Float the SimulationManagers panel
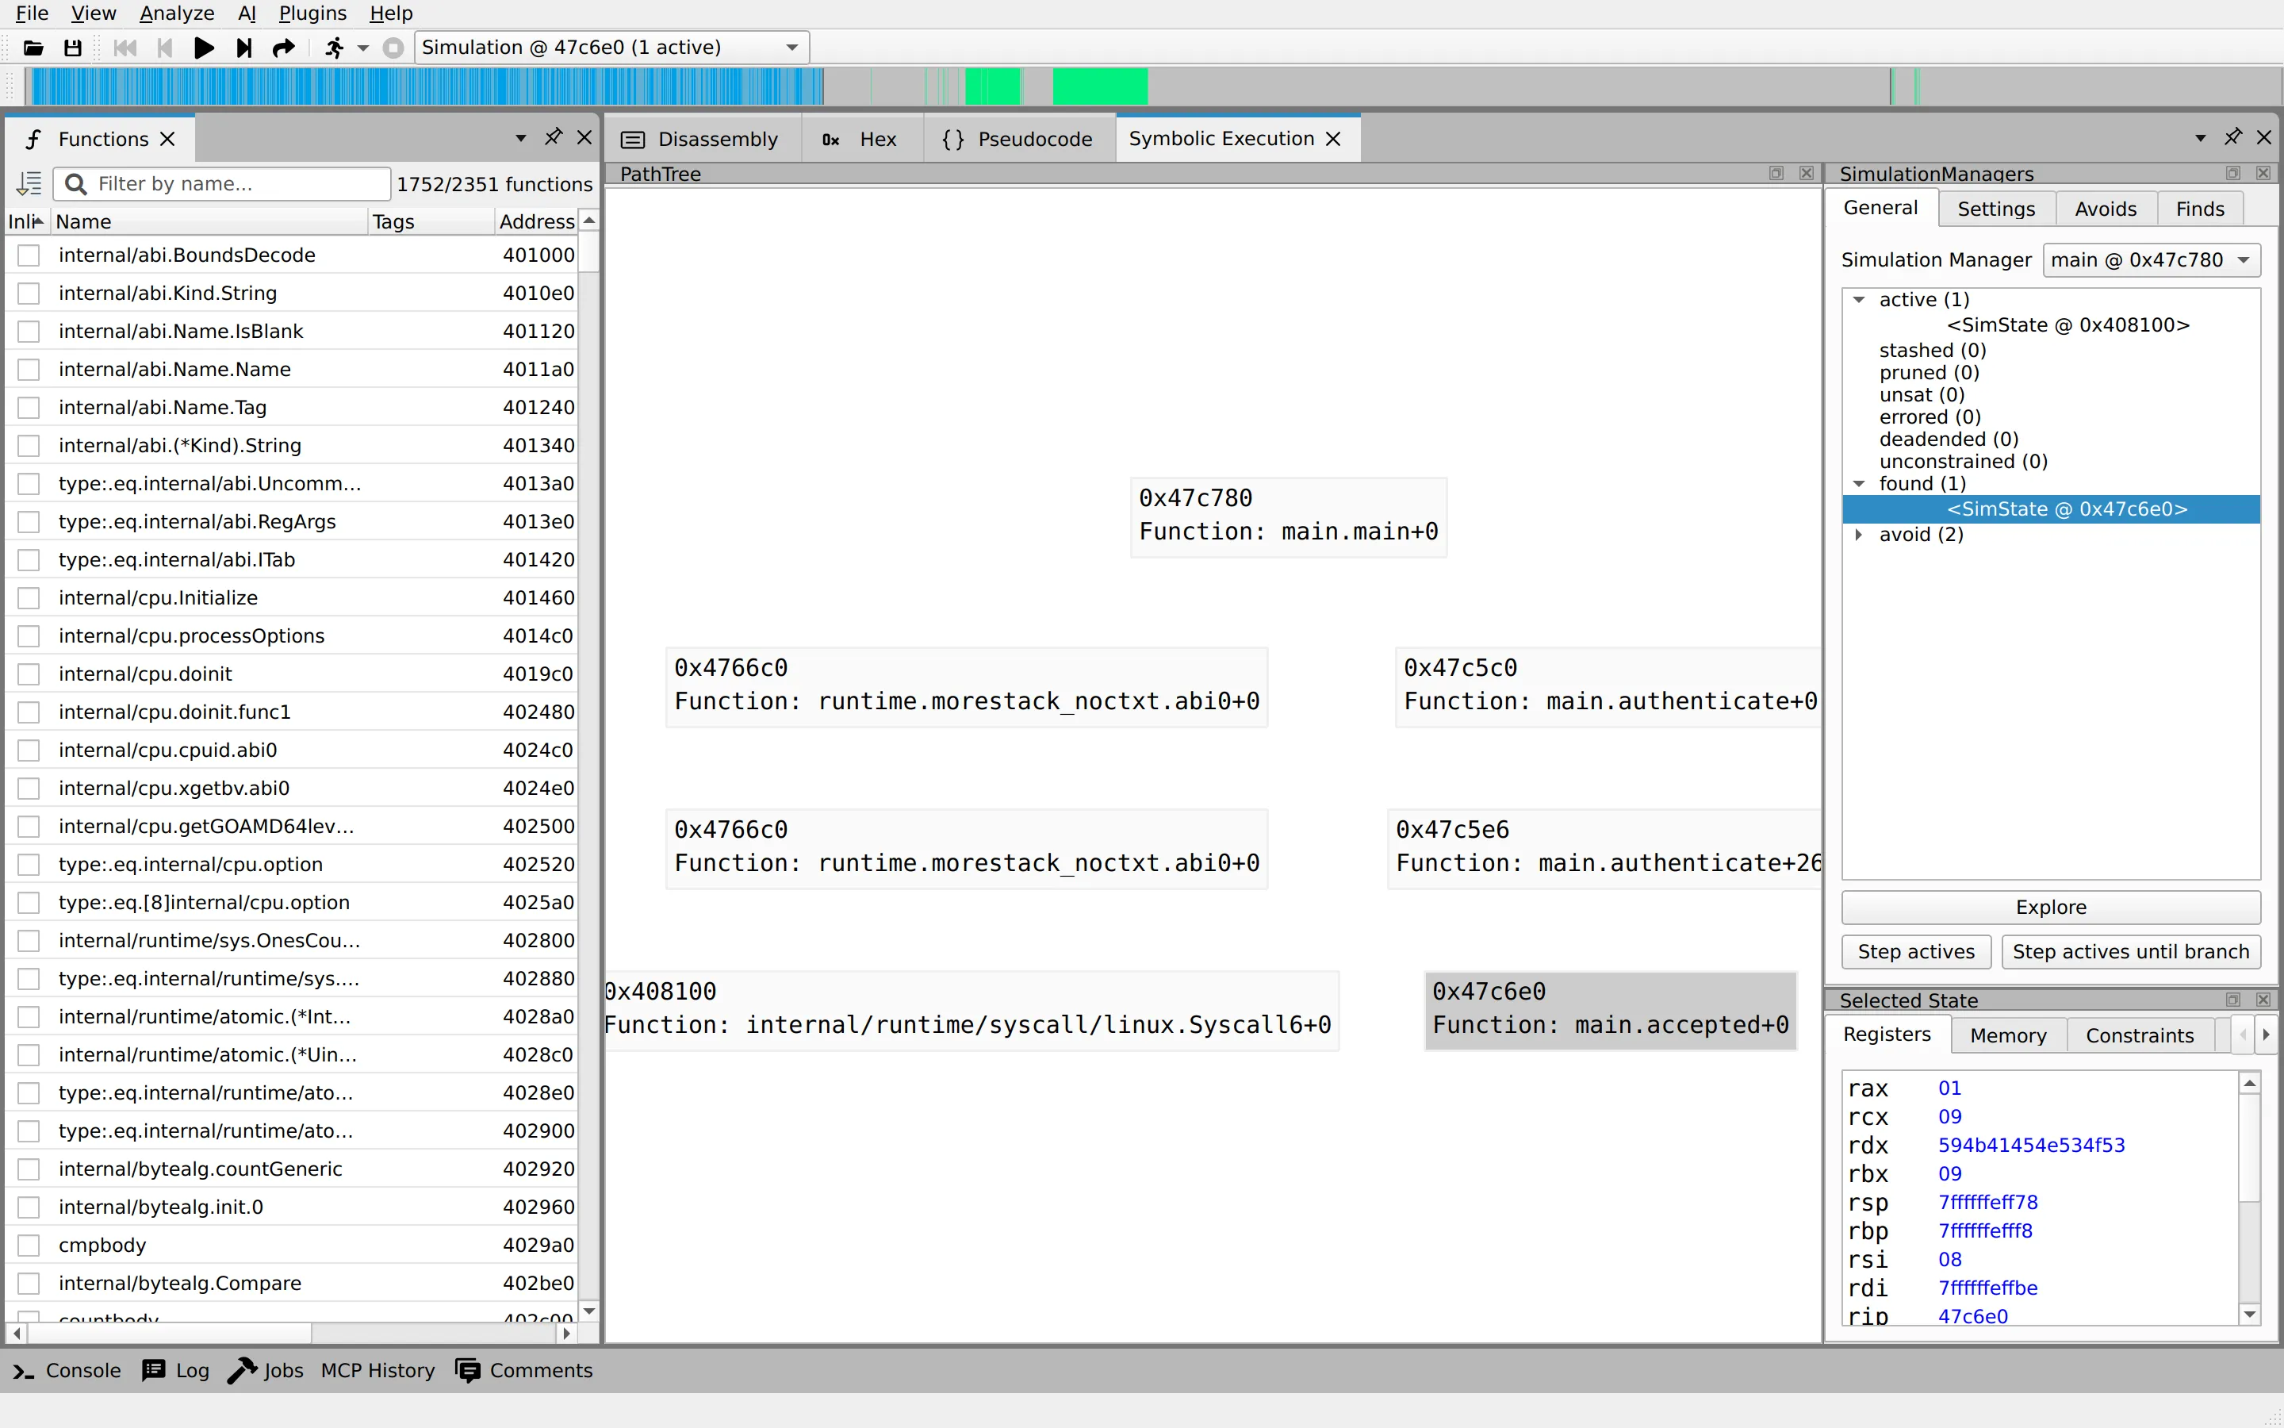Viewport: 2284px width, 1428px height. [2233, 173]
